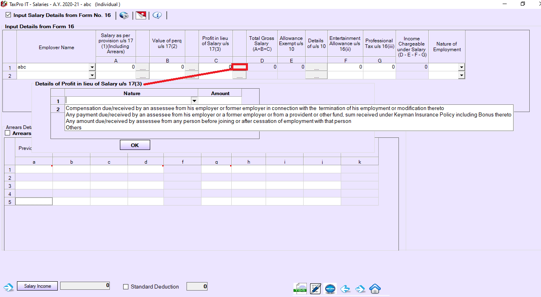Image resolution: width=541 pixels, height=297 pixels.
Task: Collapse the Nature dropdown arrow in popup
Action: click(x=194, y=101)
